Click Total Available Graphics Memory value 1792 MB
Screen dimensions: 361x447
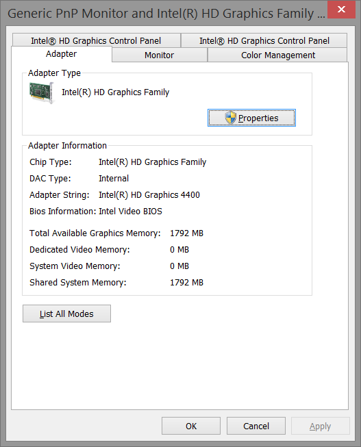186,233
